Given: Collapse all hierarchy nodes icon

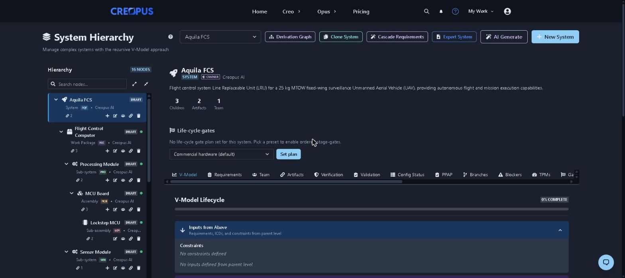Looking at the screenshot, I should coord(146,84).
